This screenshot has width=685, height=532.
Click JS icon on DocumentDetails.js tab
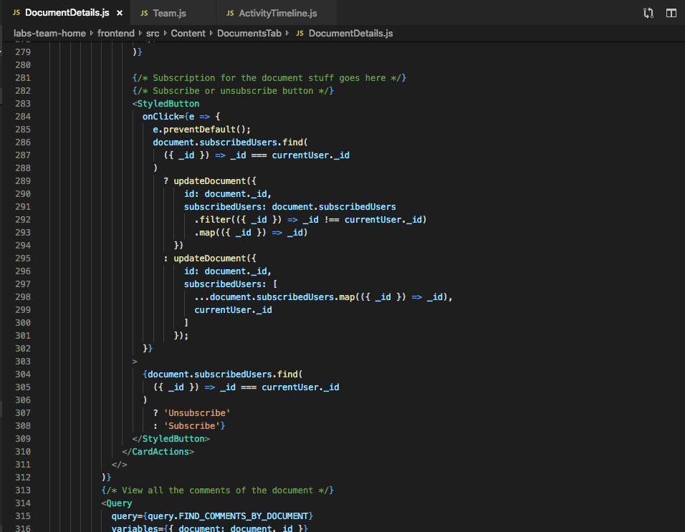tap(16, 14)
